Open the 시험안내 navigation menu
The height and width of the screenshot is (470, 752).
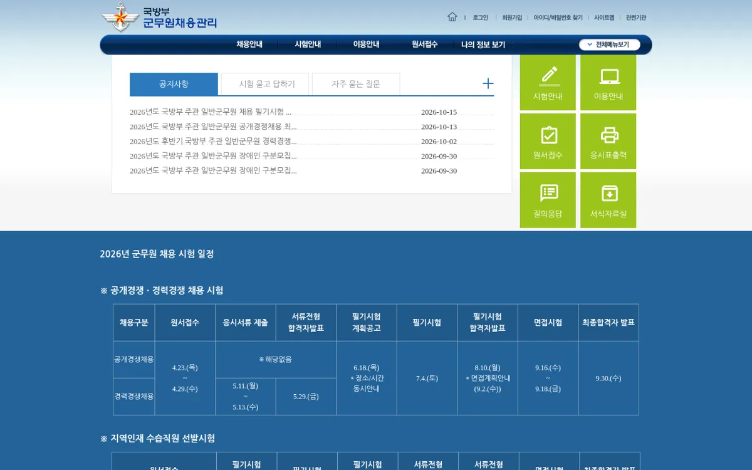pos(308,44)
